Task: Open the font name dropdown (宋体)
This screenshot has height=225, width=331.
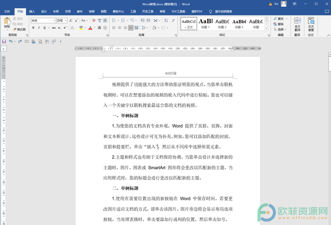Action: pos(54,21)
